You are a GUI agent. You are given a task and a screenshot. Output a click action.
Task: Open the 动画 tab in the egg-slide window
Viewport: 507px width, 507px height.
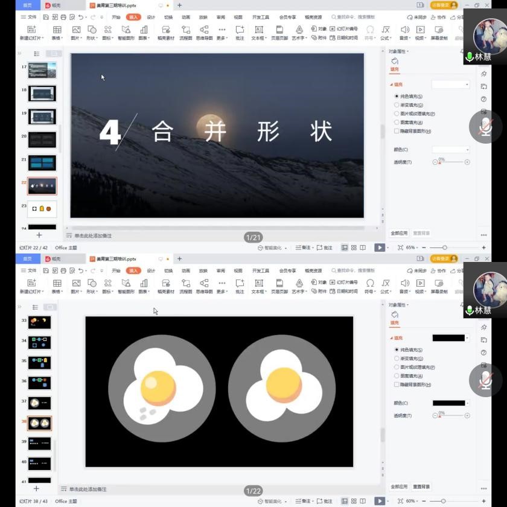pos(186,271)
